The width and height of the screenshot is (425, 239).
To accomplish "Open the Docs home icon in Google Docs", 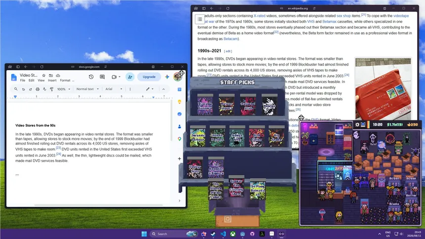I will pos(13,78).
